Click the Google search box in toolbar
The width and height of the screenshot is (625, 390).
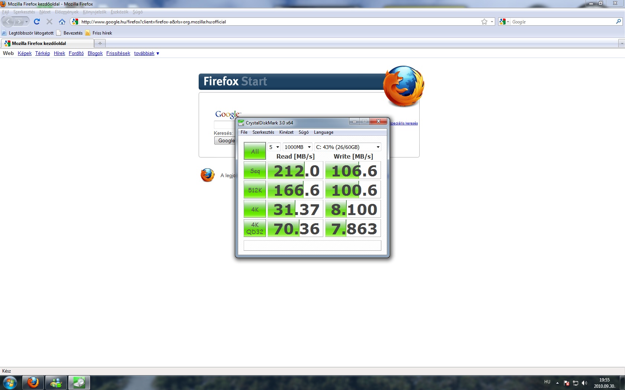coord(562,22)
